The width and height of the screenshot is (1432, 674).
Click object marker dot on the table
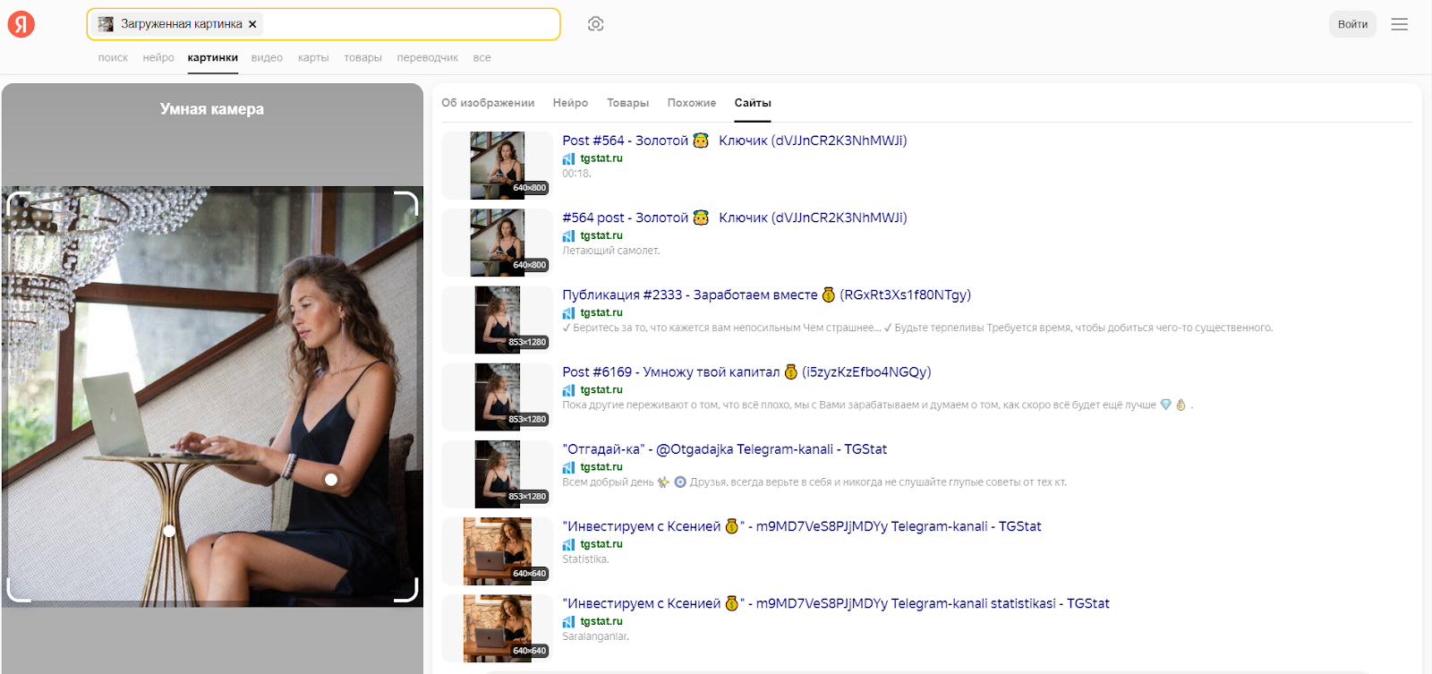pyautogui.click(x=169, y=531)
